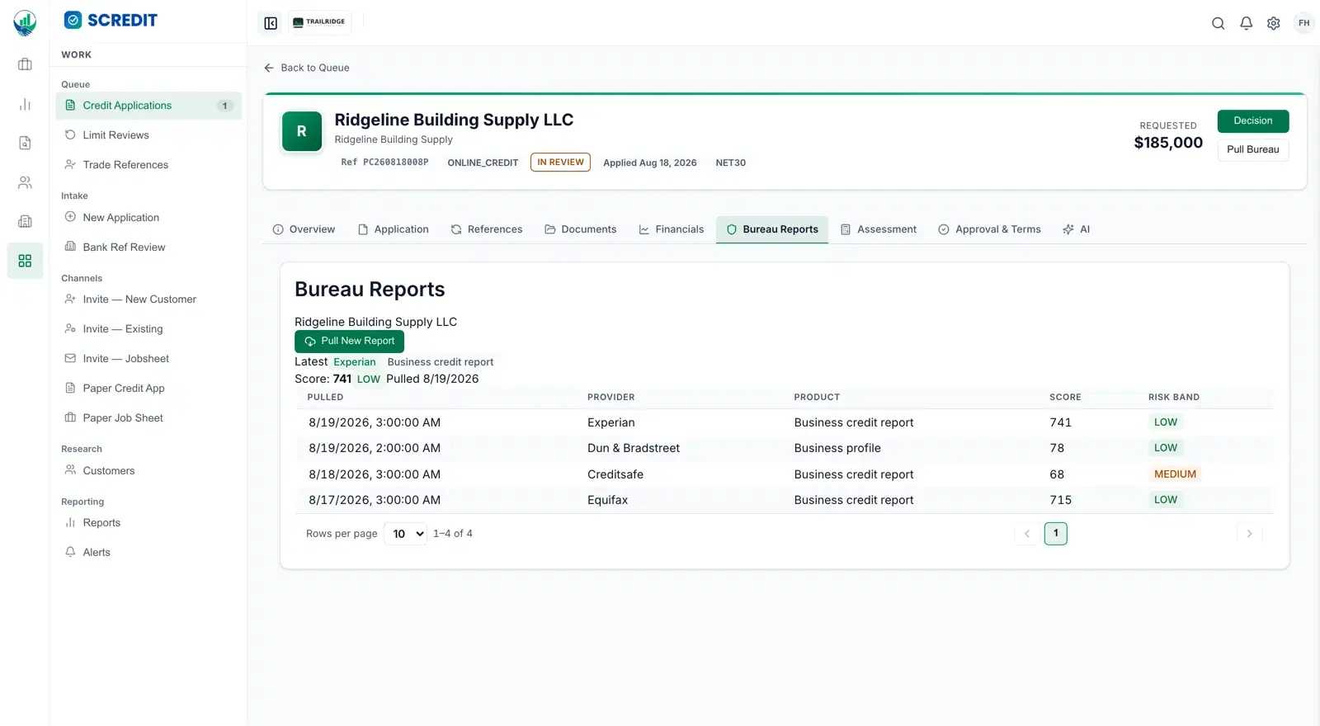
Task: Open Paper Job Sheet
Action: (148, 418)
